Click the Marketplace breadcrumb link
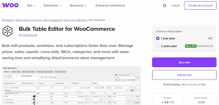Viewport: 219px width, 105px height. [8, 20]
